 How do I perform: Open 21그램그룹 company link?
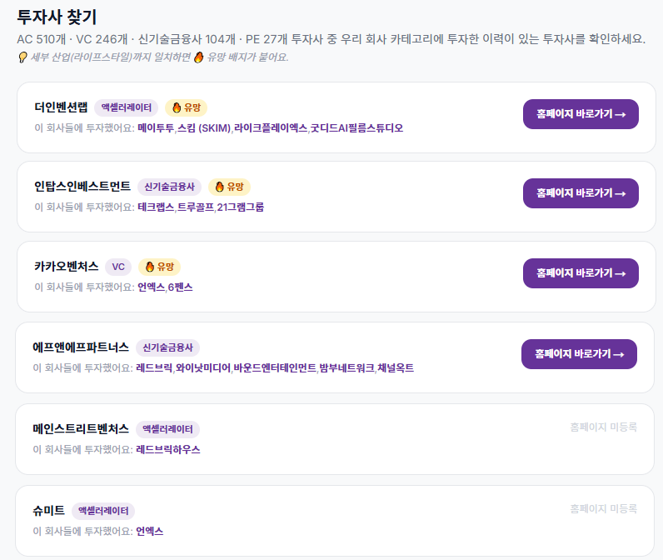pos(240,207)
